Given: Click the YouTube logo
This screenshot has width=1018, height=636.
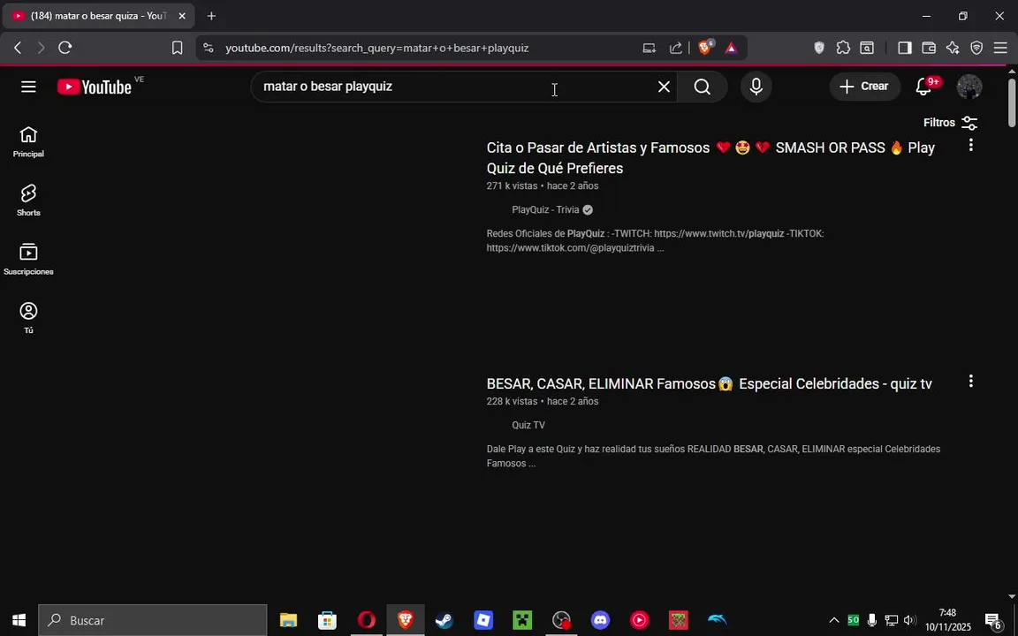Looking at the screenshot, I should click(95, 87).
